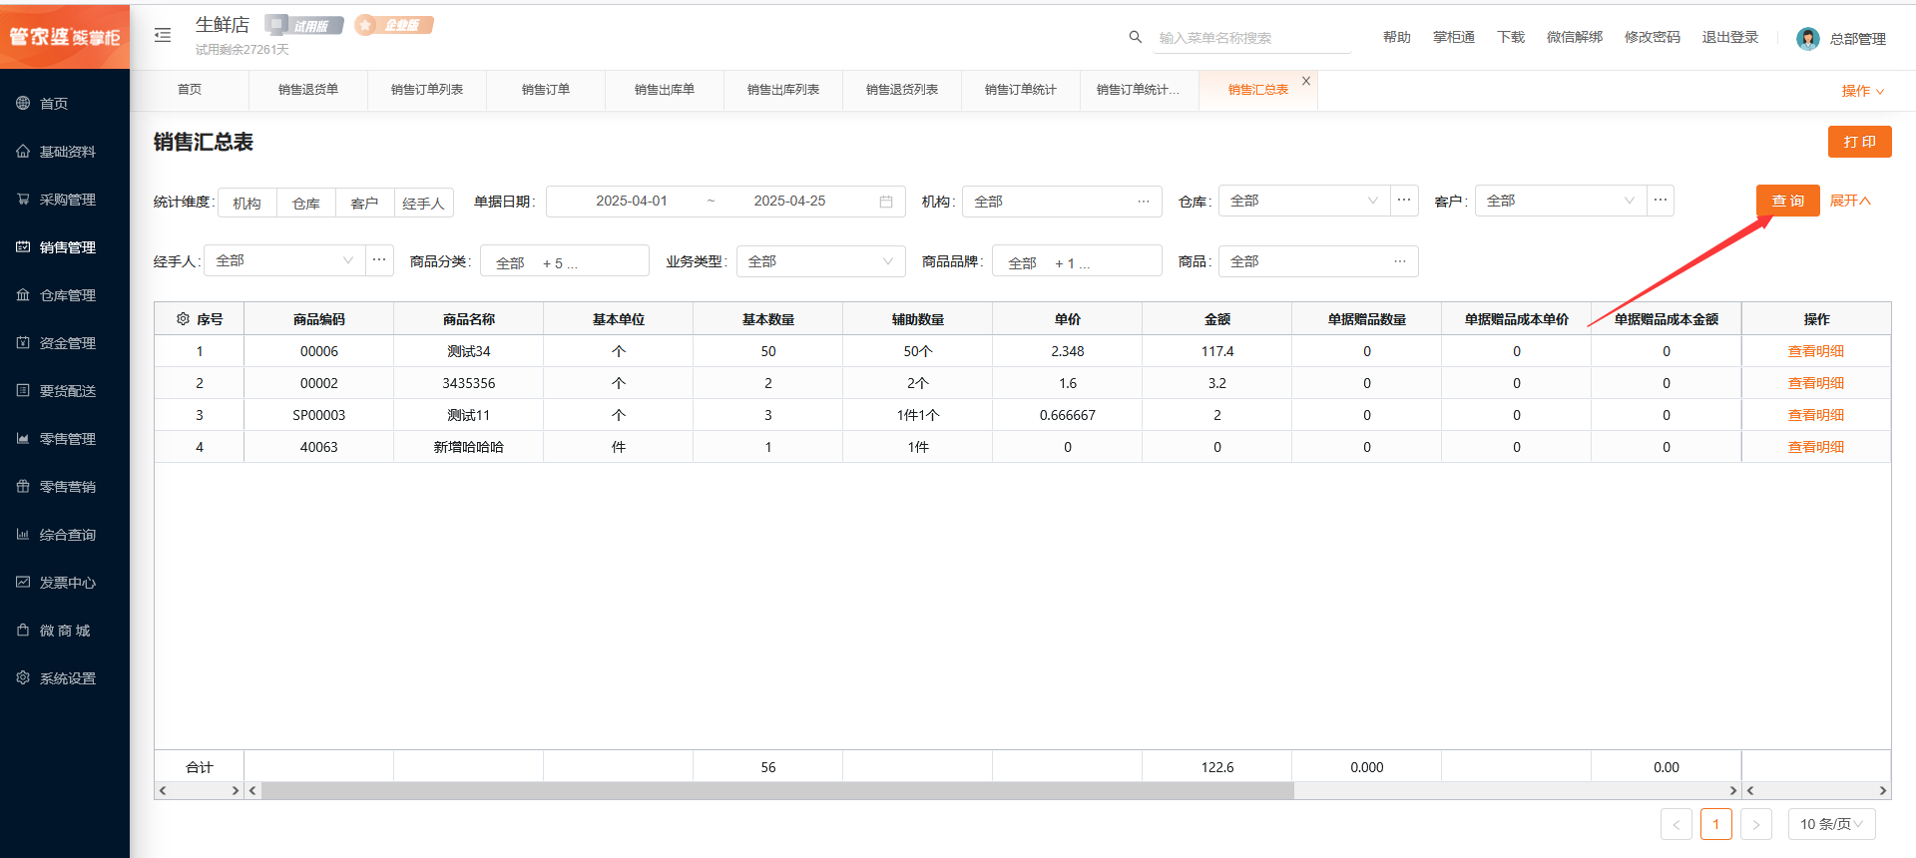Click the 修改密码 link
This screenshot has width=1916, height=858.
pos(1653,37)
